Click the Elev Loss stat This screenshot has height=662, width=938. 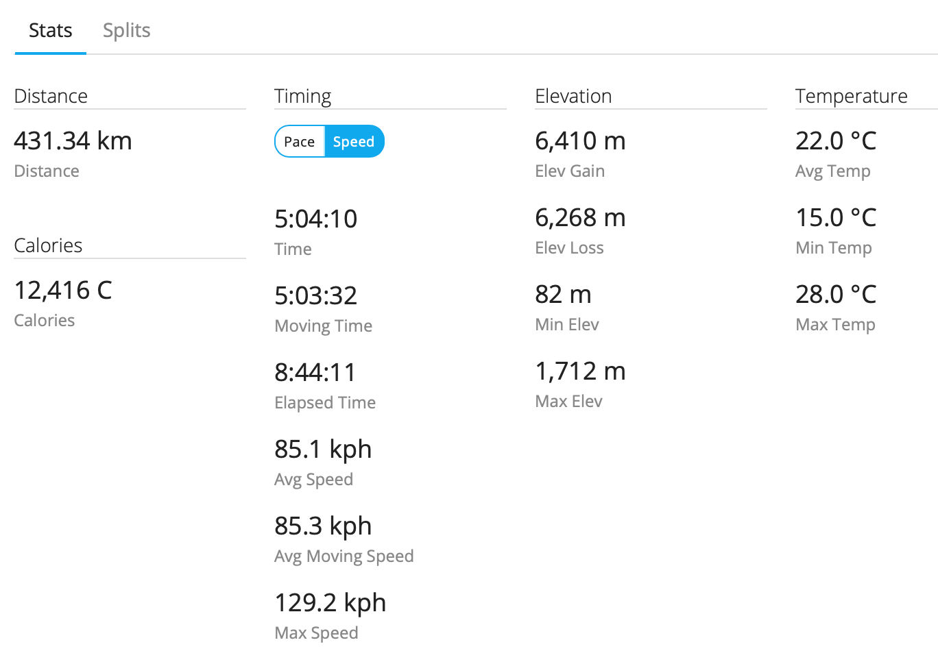580,218
